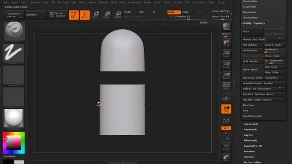
Task: Open the Zplugin menu
Action: click(x=211, y=2)
